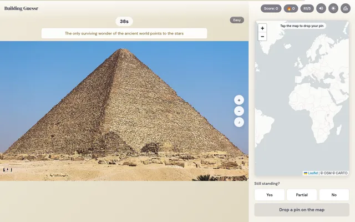Viewport: 355px width, 222px height.
Task: Click the Great Pyramid photo
Action: click(124, 111)
